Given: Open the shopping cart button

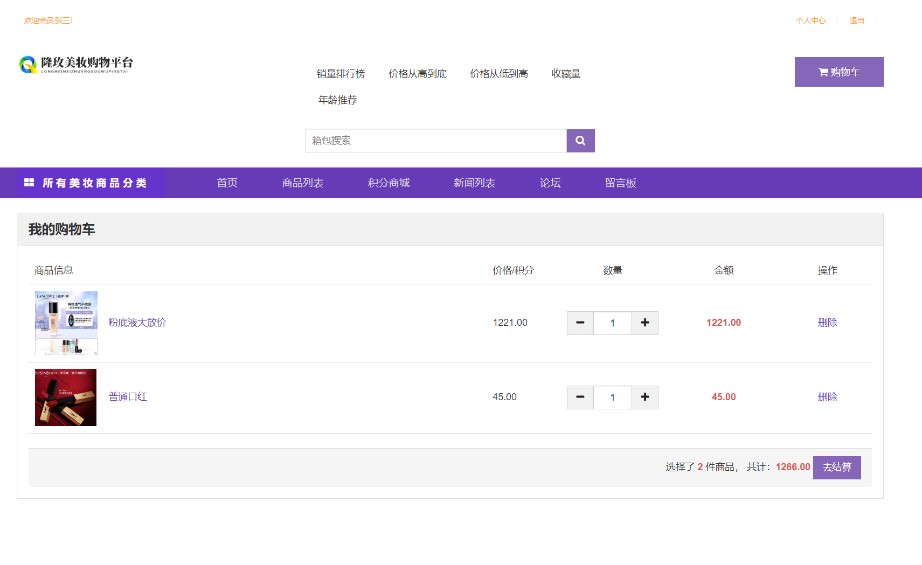Looking at the screenshot, I should (x=838, y=72).
